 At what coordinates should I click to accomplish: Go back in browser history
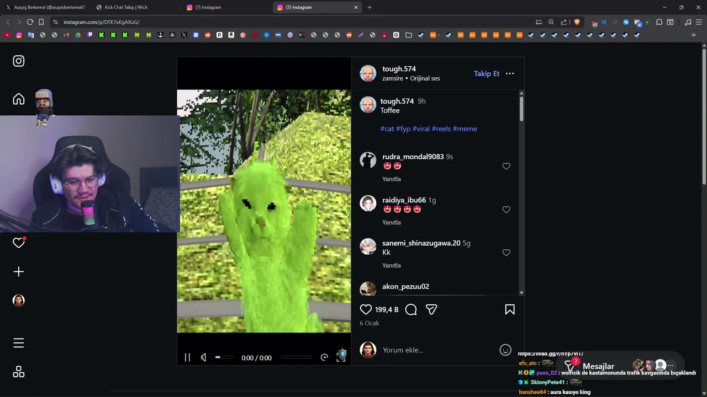click(x=8, y=22)
